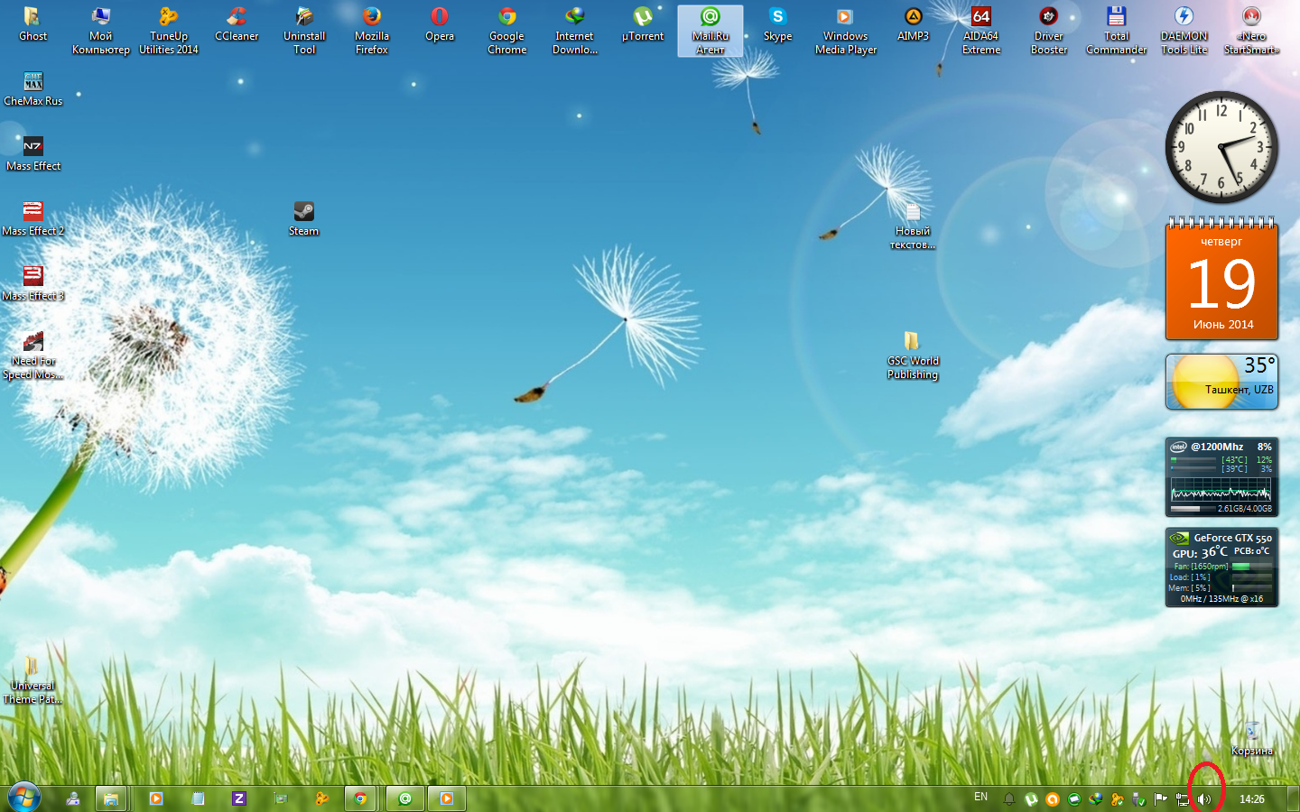Select the Mass Effect 2 shortcut
Image resolution: width=1300 pixels, height=812 pixels.
33,219
